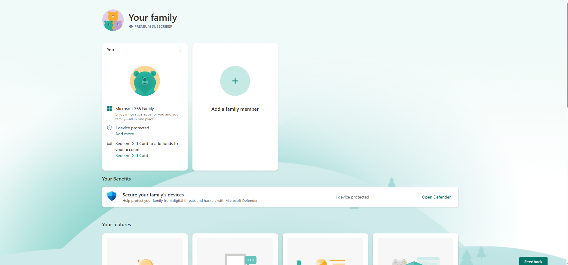Click the Your family page title
The image size is (568, 265).
pos(153,17)
